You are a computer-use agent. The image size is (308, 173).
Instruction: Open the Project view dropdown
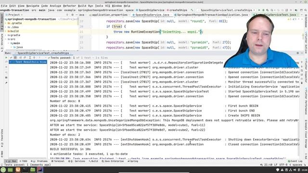[14, 15]
